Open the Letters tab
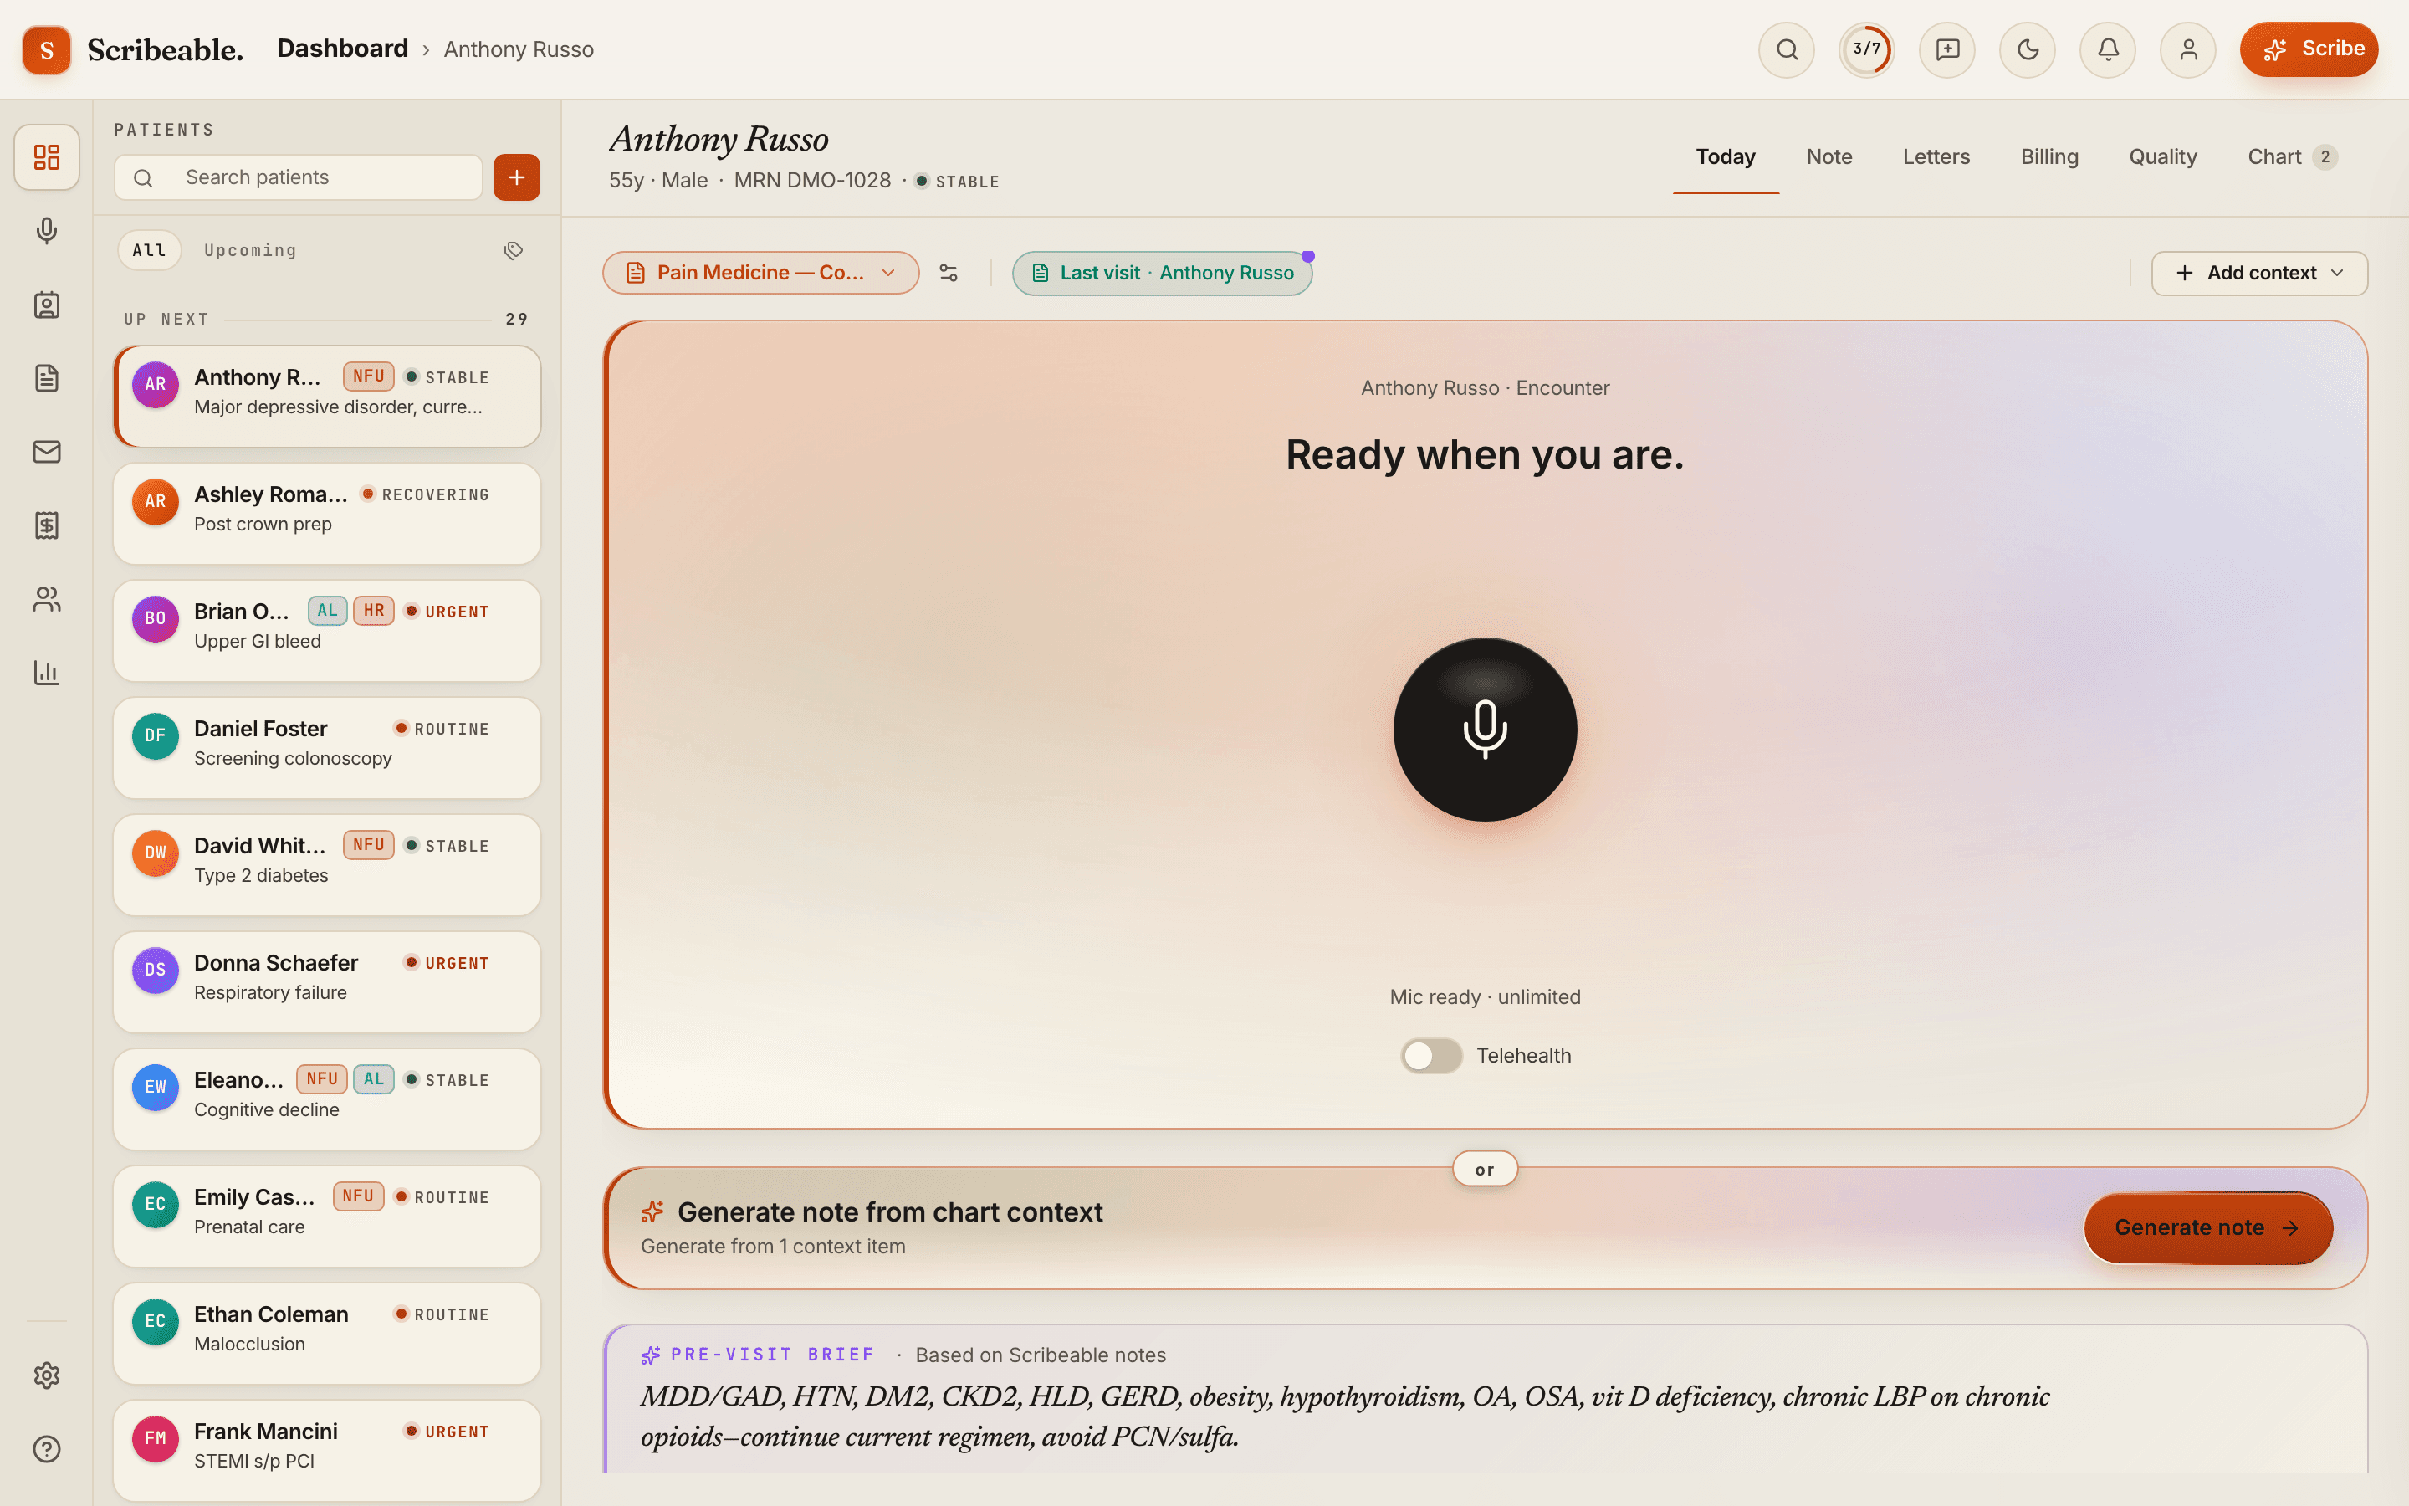Viewport: 2409px width, 1506px height. tap(1936, 156)
